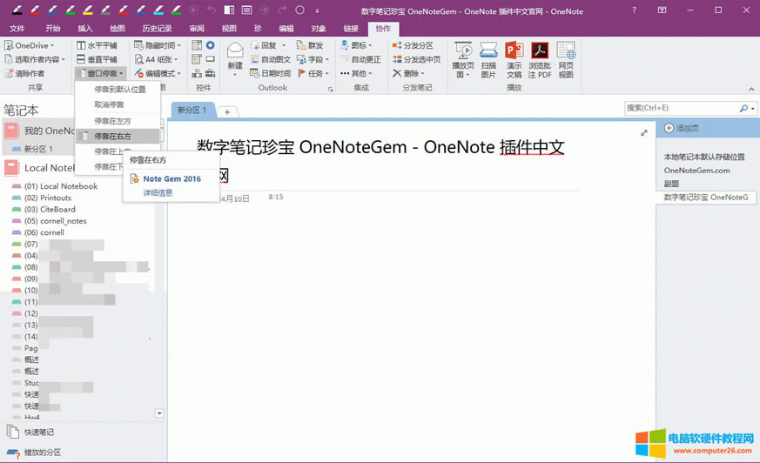760x463 pixels.
Task: Click the 网页视图 button
Action: (x=566, y=60)
